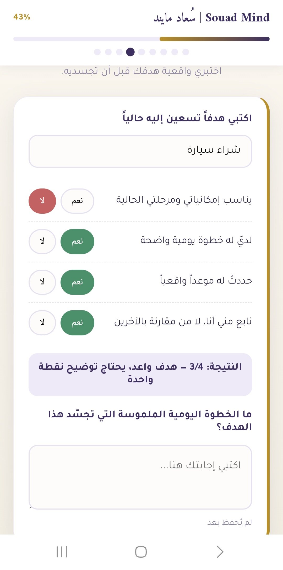
Task: Toggle نعم for حددتُ له موعداً واقعياً
Action: pos(77,282)
